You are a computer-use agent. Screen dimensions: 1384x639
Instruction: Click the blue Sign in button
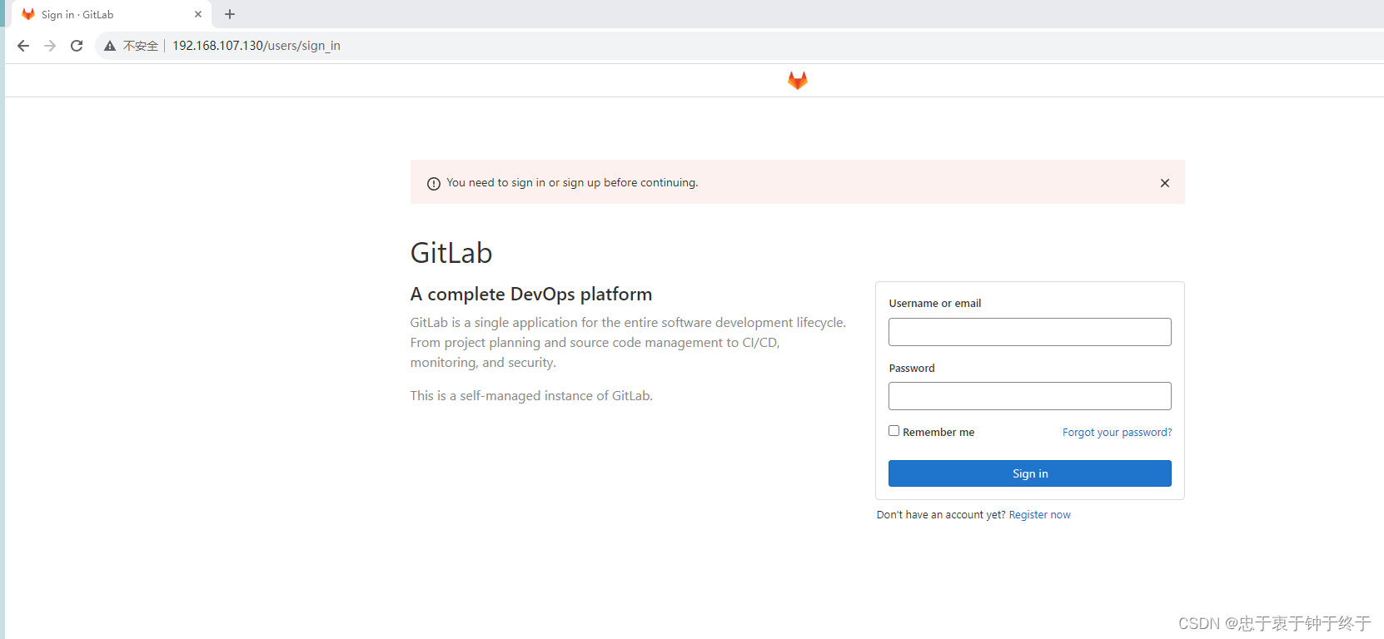click(x=1030, y=473)
